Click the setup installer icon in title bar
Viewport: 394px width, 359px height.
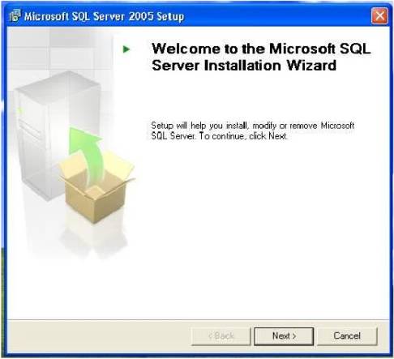tap(15, 16)
